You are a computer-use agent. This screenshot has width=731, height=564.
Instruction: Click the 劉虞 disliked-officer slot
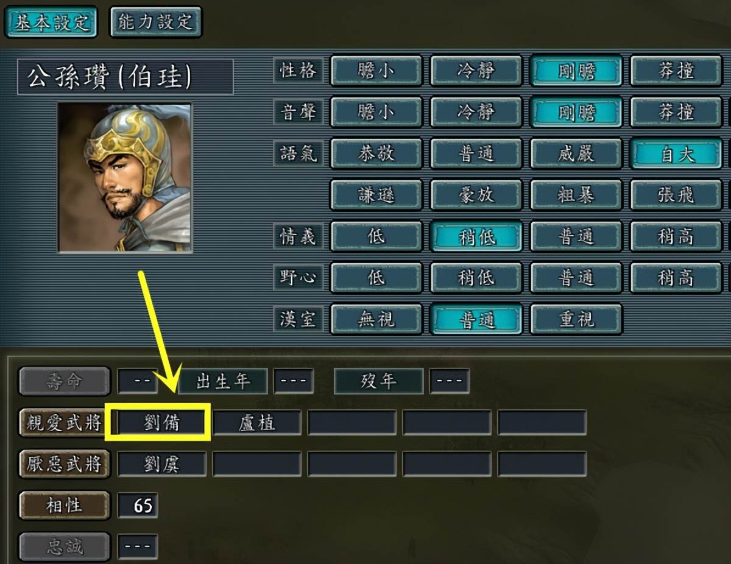(x=162, y=464)
